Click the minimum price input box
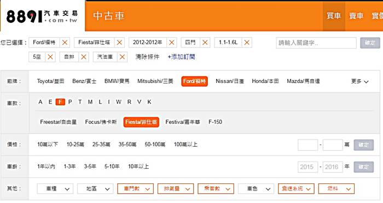This screenshot has height=203, width=383. [x=307, y=145]
